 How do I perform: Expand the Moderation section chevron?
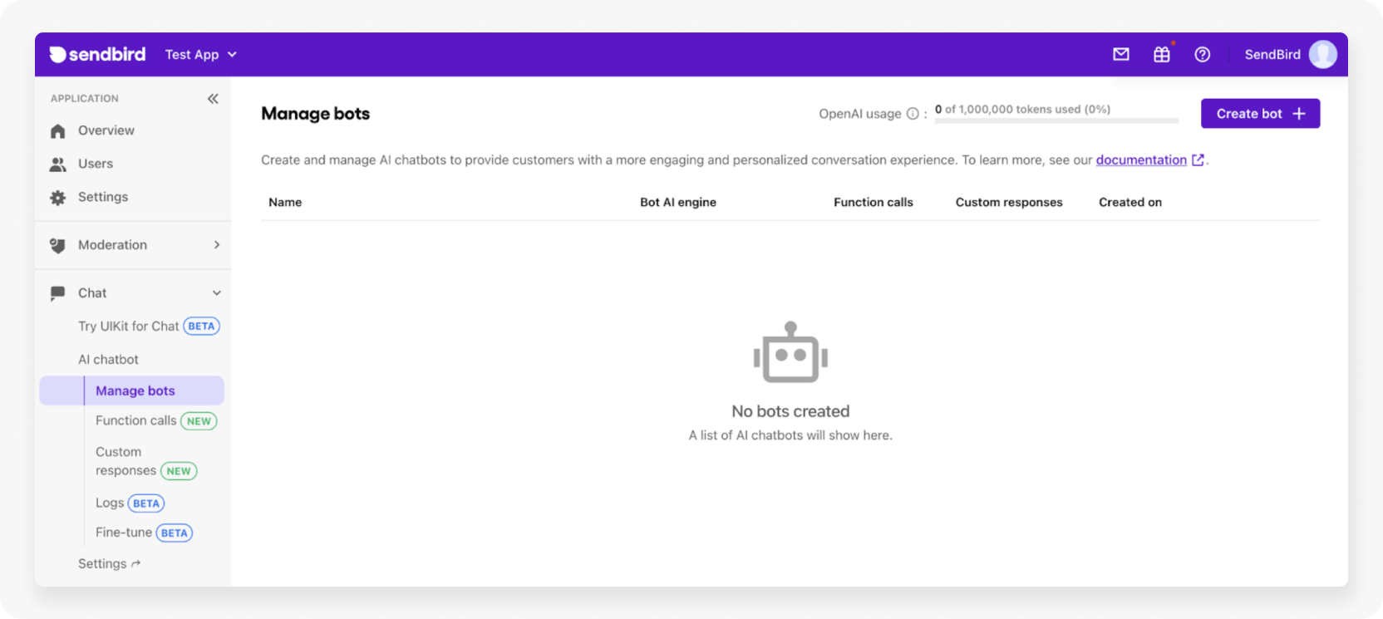coord(217,245)
